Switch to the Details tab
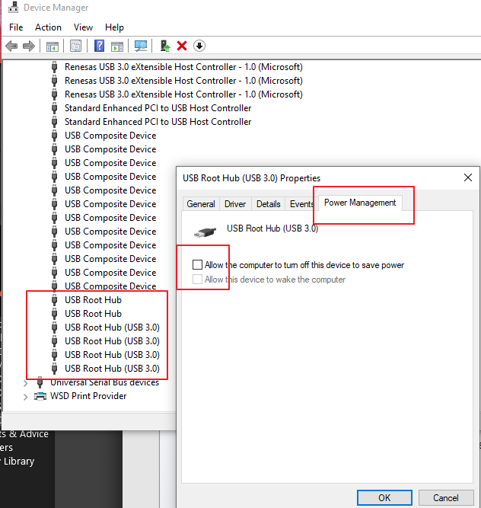 268,204
